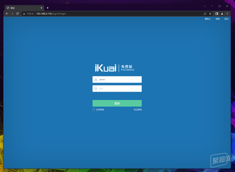Viewport: 235px width, 172px height.
Task: Open a new tab with the plus button
Action: click(x=47, y=8)
